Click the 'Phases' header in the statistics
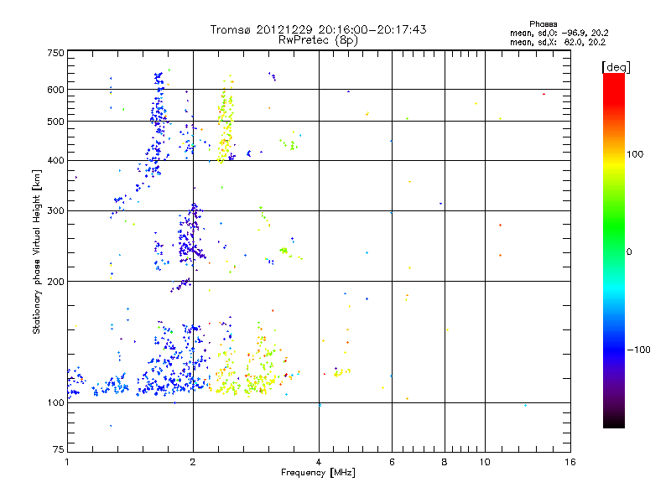671x503 pixels. click(543, 24)
